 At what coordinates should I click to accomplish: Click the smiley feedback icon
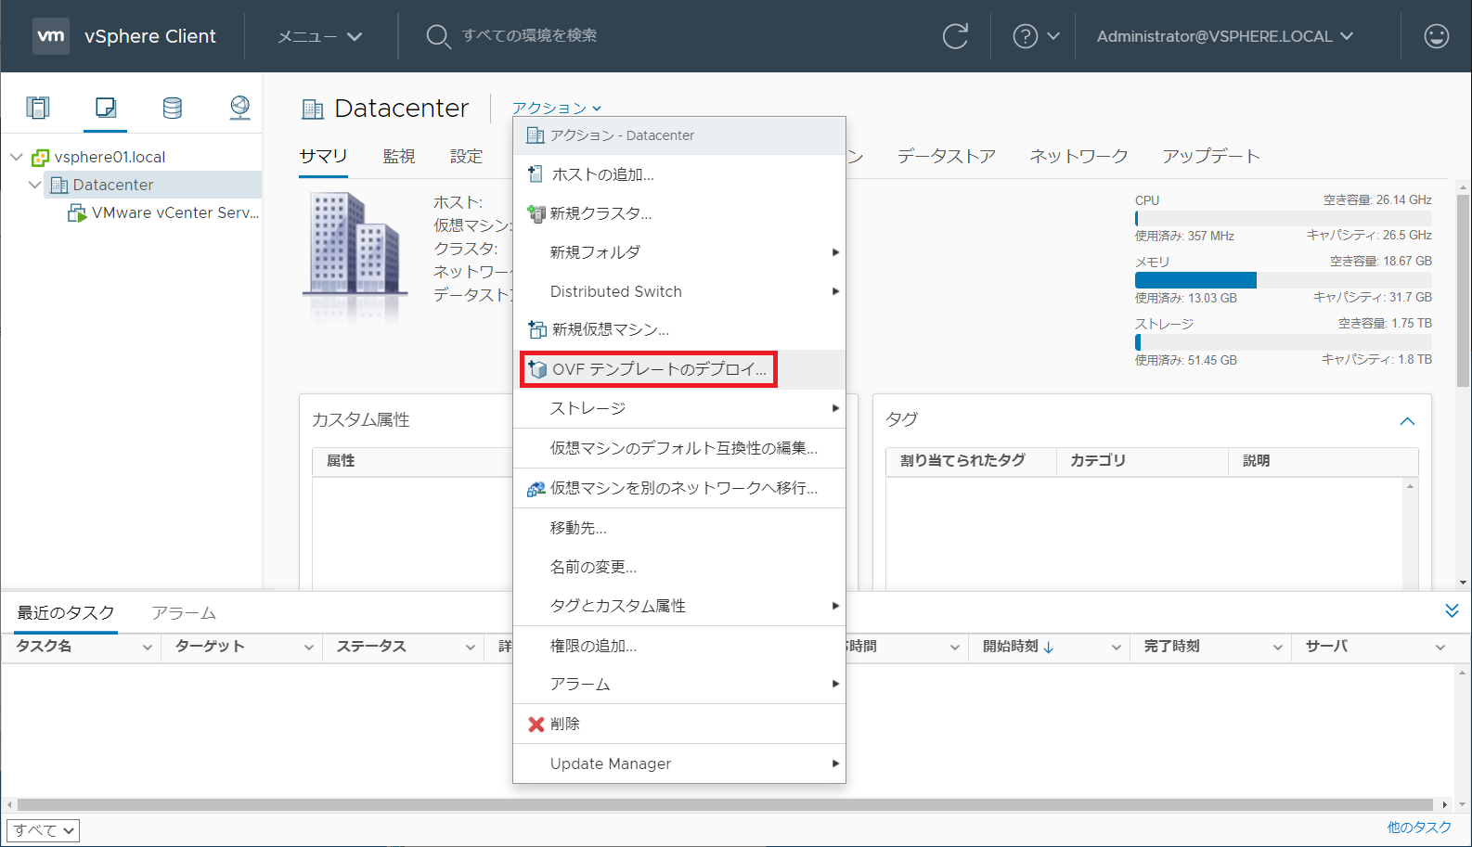click(x=1436, y=36)
